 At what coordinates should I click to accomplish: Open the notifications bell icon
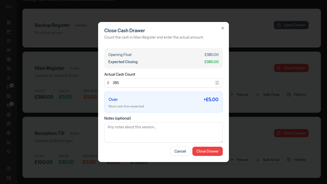[x=9, y=151]
